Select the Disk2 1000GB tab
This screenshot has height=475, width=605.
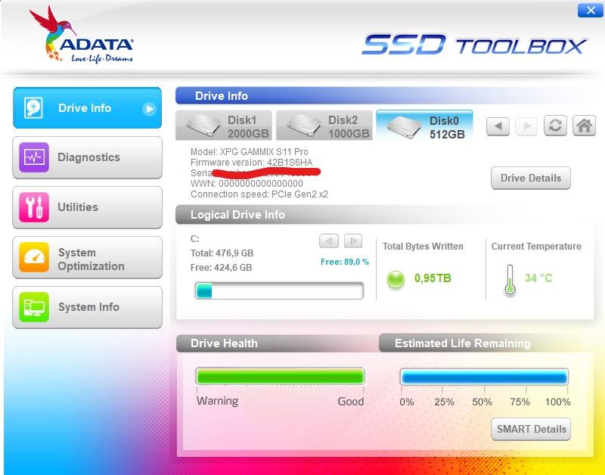coord(324,126)
